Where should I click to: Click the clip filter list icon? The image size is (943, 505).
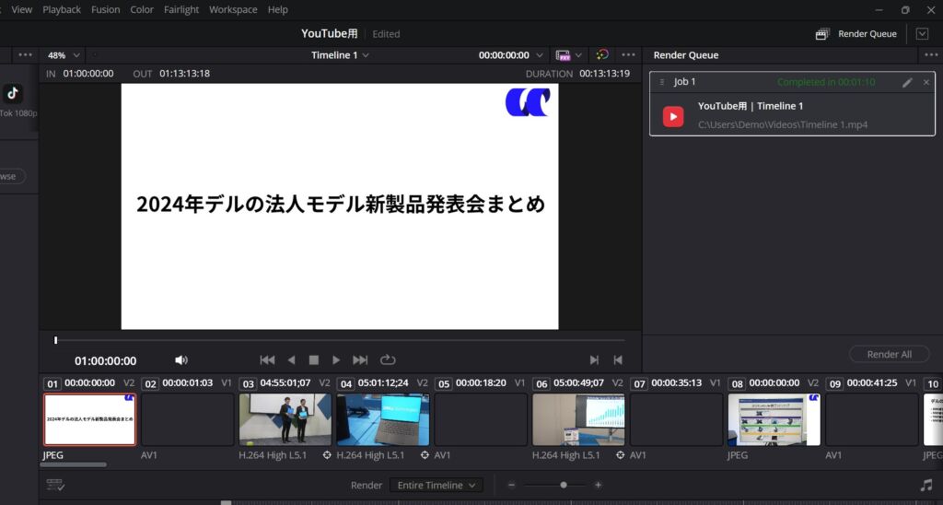55,485
